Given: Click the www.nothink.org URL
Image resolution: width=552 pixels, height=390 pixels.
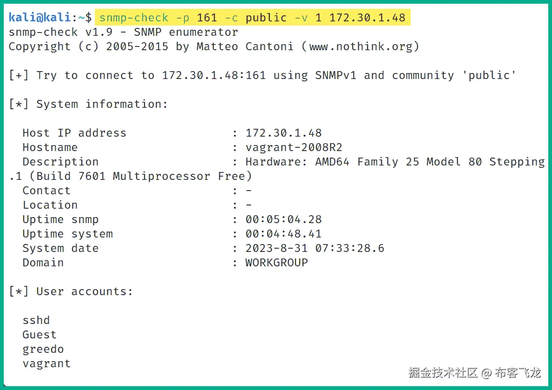Looking at the screenshot, I should click(x=361, y=46).
